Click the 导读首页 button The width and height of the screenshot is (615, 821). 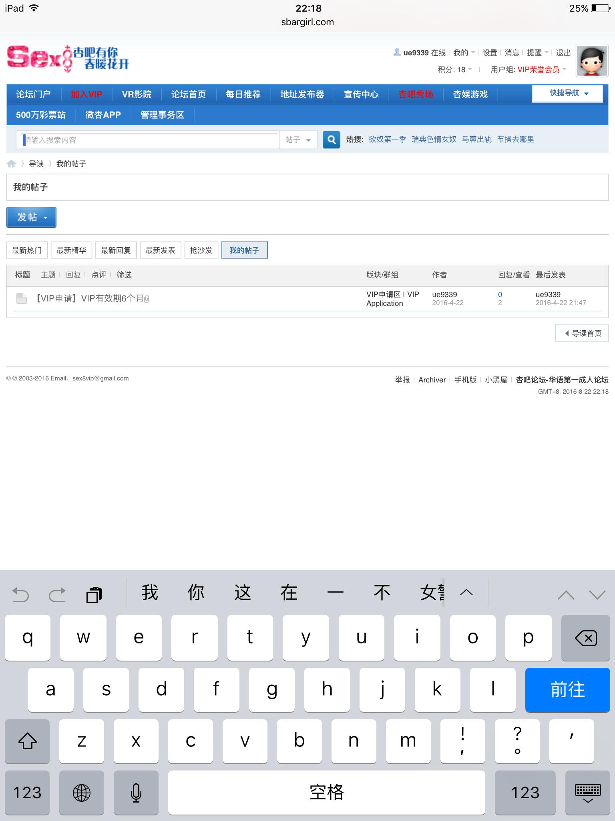click(582, 333)
